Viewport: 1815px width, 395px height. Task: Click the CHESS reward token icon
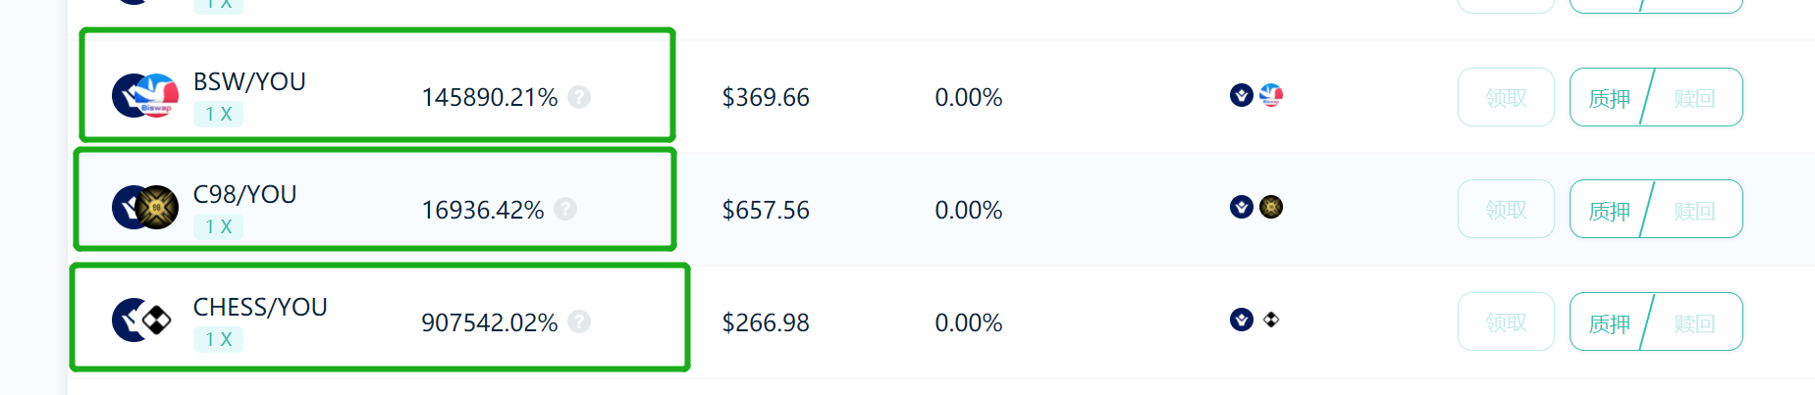[x=1271, y=320]
